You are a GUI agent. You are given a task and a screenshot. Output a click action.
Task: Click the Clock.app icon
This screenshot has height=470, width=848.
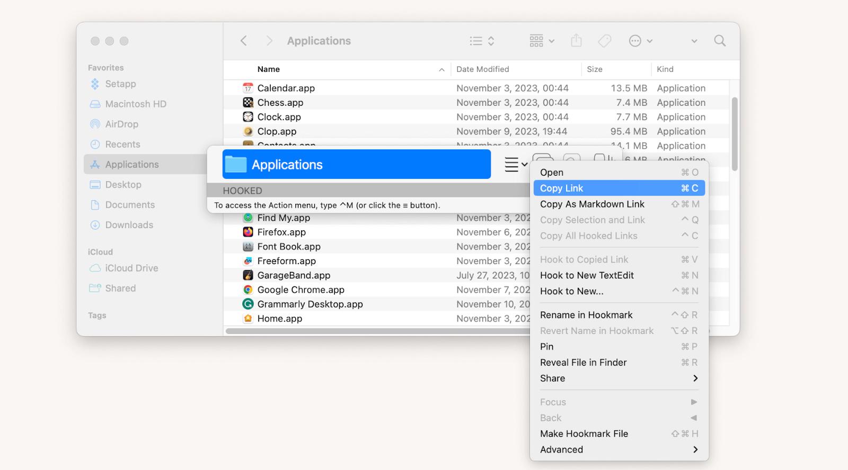tap(248, 117)
